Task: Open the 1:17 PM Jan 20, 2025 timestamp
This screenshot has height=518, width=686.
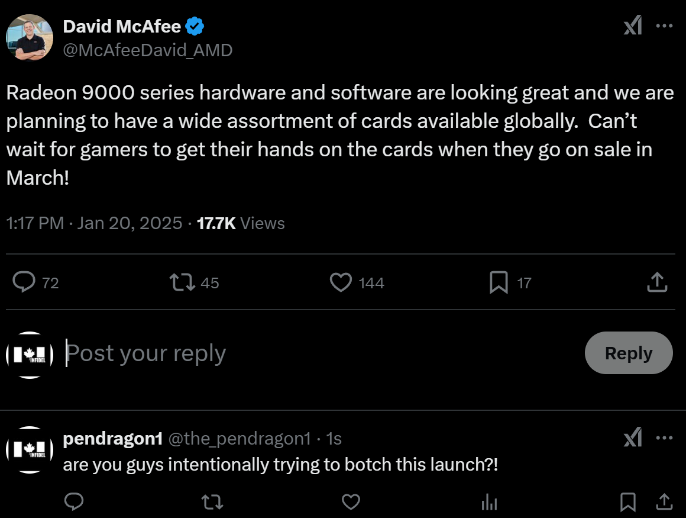Action: point(95,223)
